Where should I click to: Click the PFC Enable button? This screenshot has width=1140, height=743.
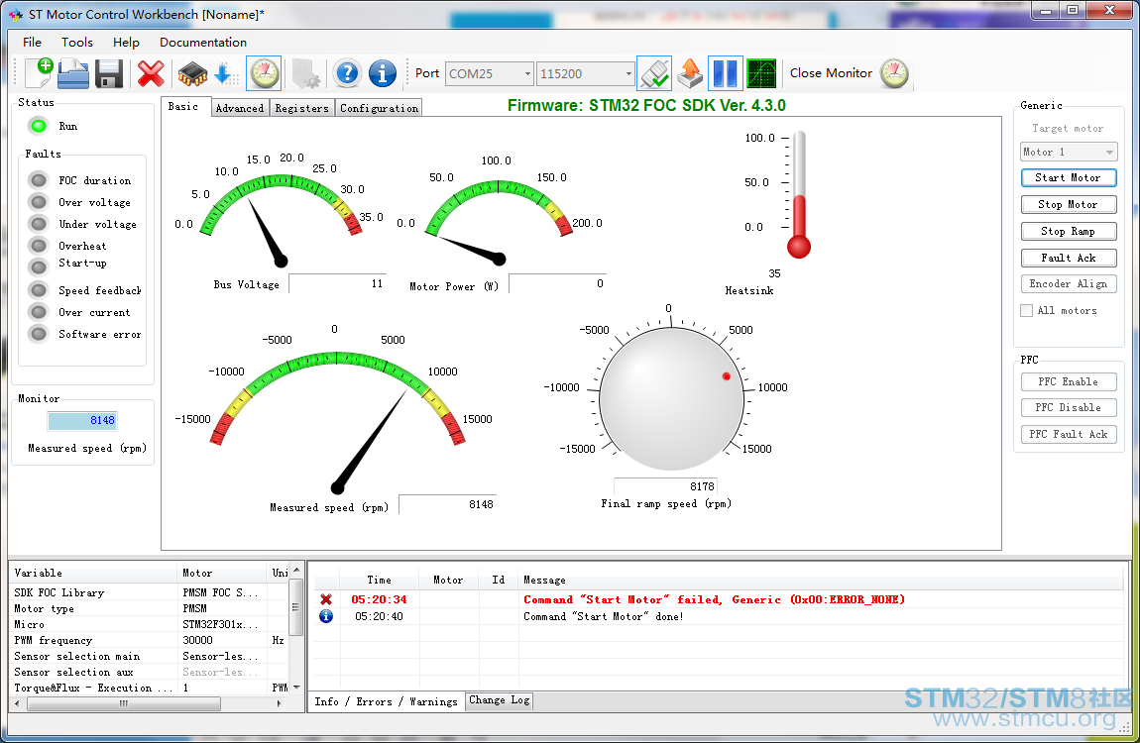(1068, 381)
